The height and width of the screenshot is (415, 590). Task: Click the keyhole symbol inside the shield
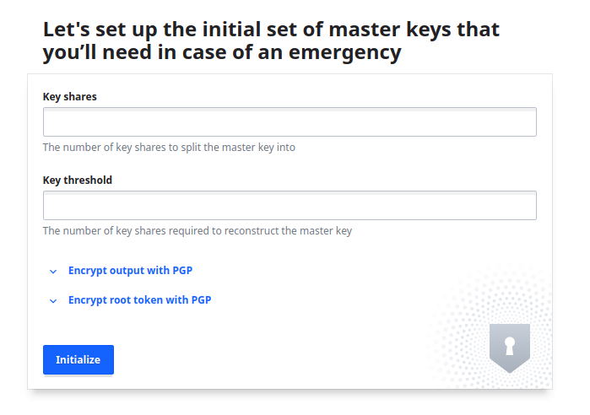[510, 344]
